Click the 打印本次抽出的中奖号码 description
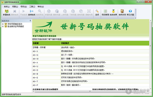Screen dimensions: 153x97 (71, 77)
